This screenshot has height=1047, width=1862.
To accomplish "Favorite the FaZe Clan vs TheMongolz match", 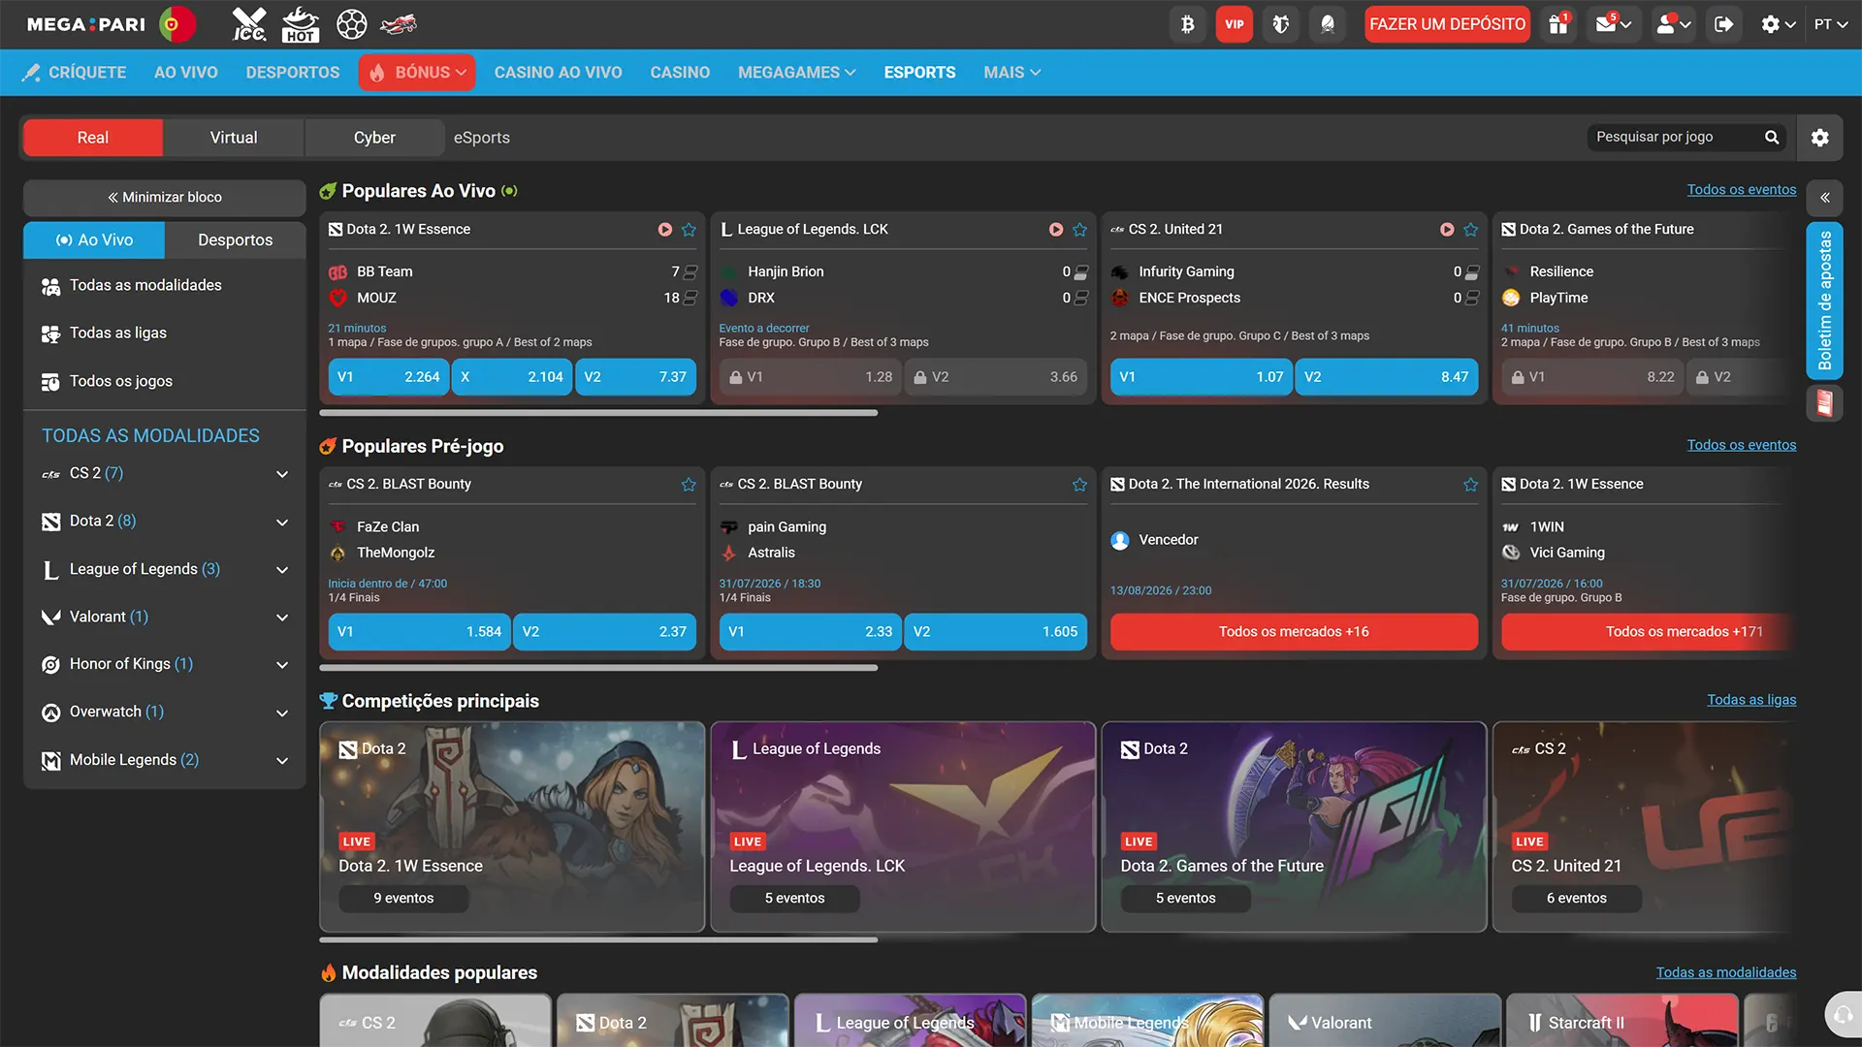I will (689, 485).
